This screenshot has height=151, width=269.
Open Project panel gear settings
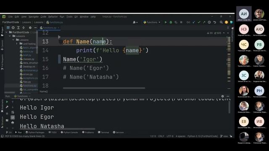30,28
